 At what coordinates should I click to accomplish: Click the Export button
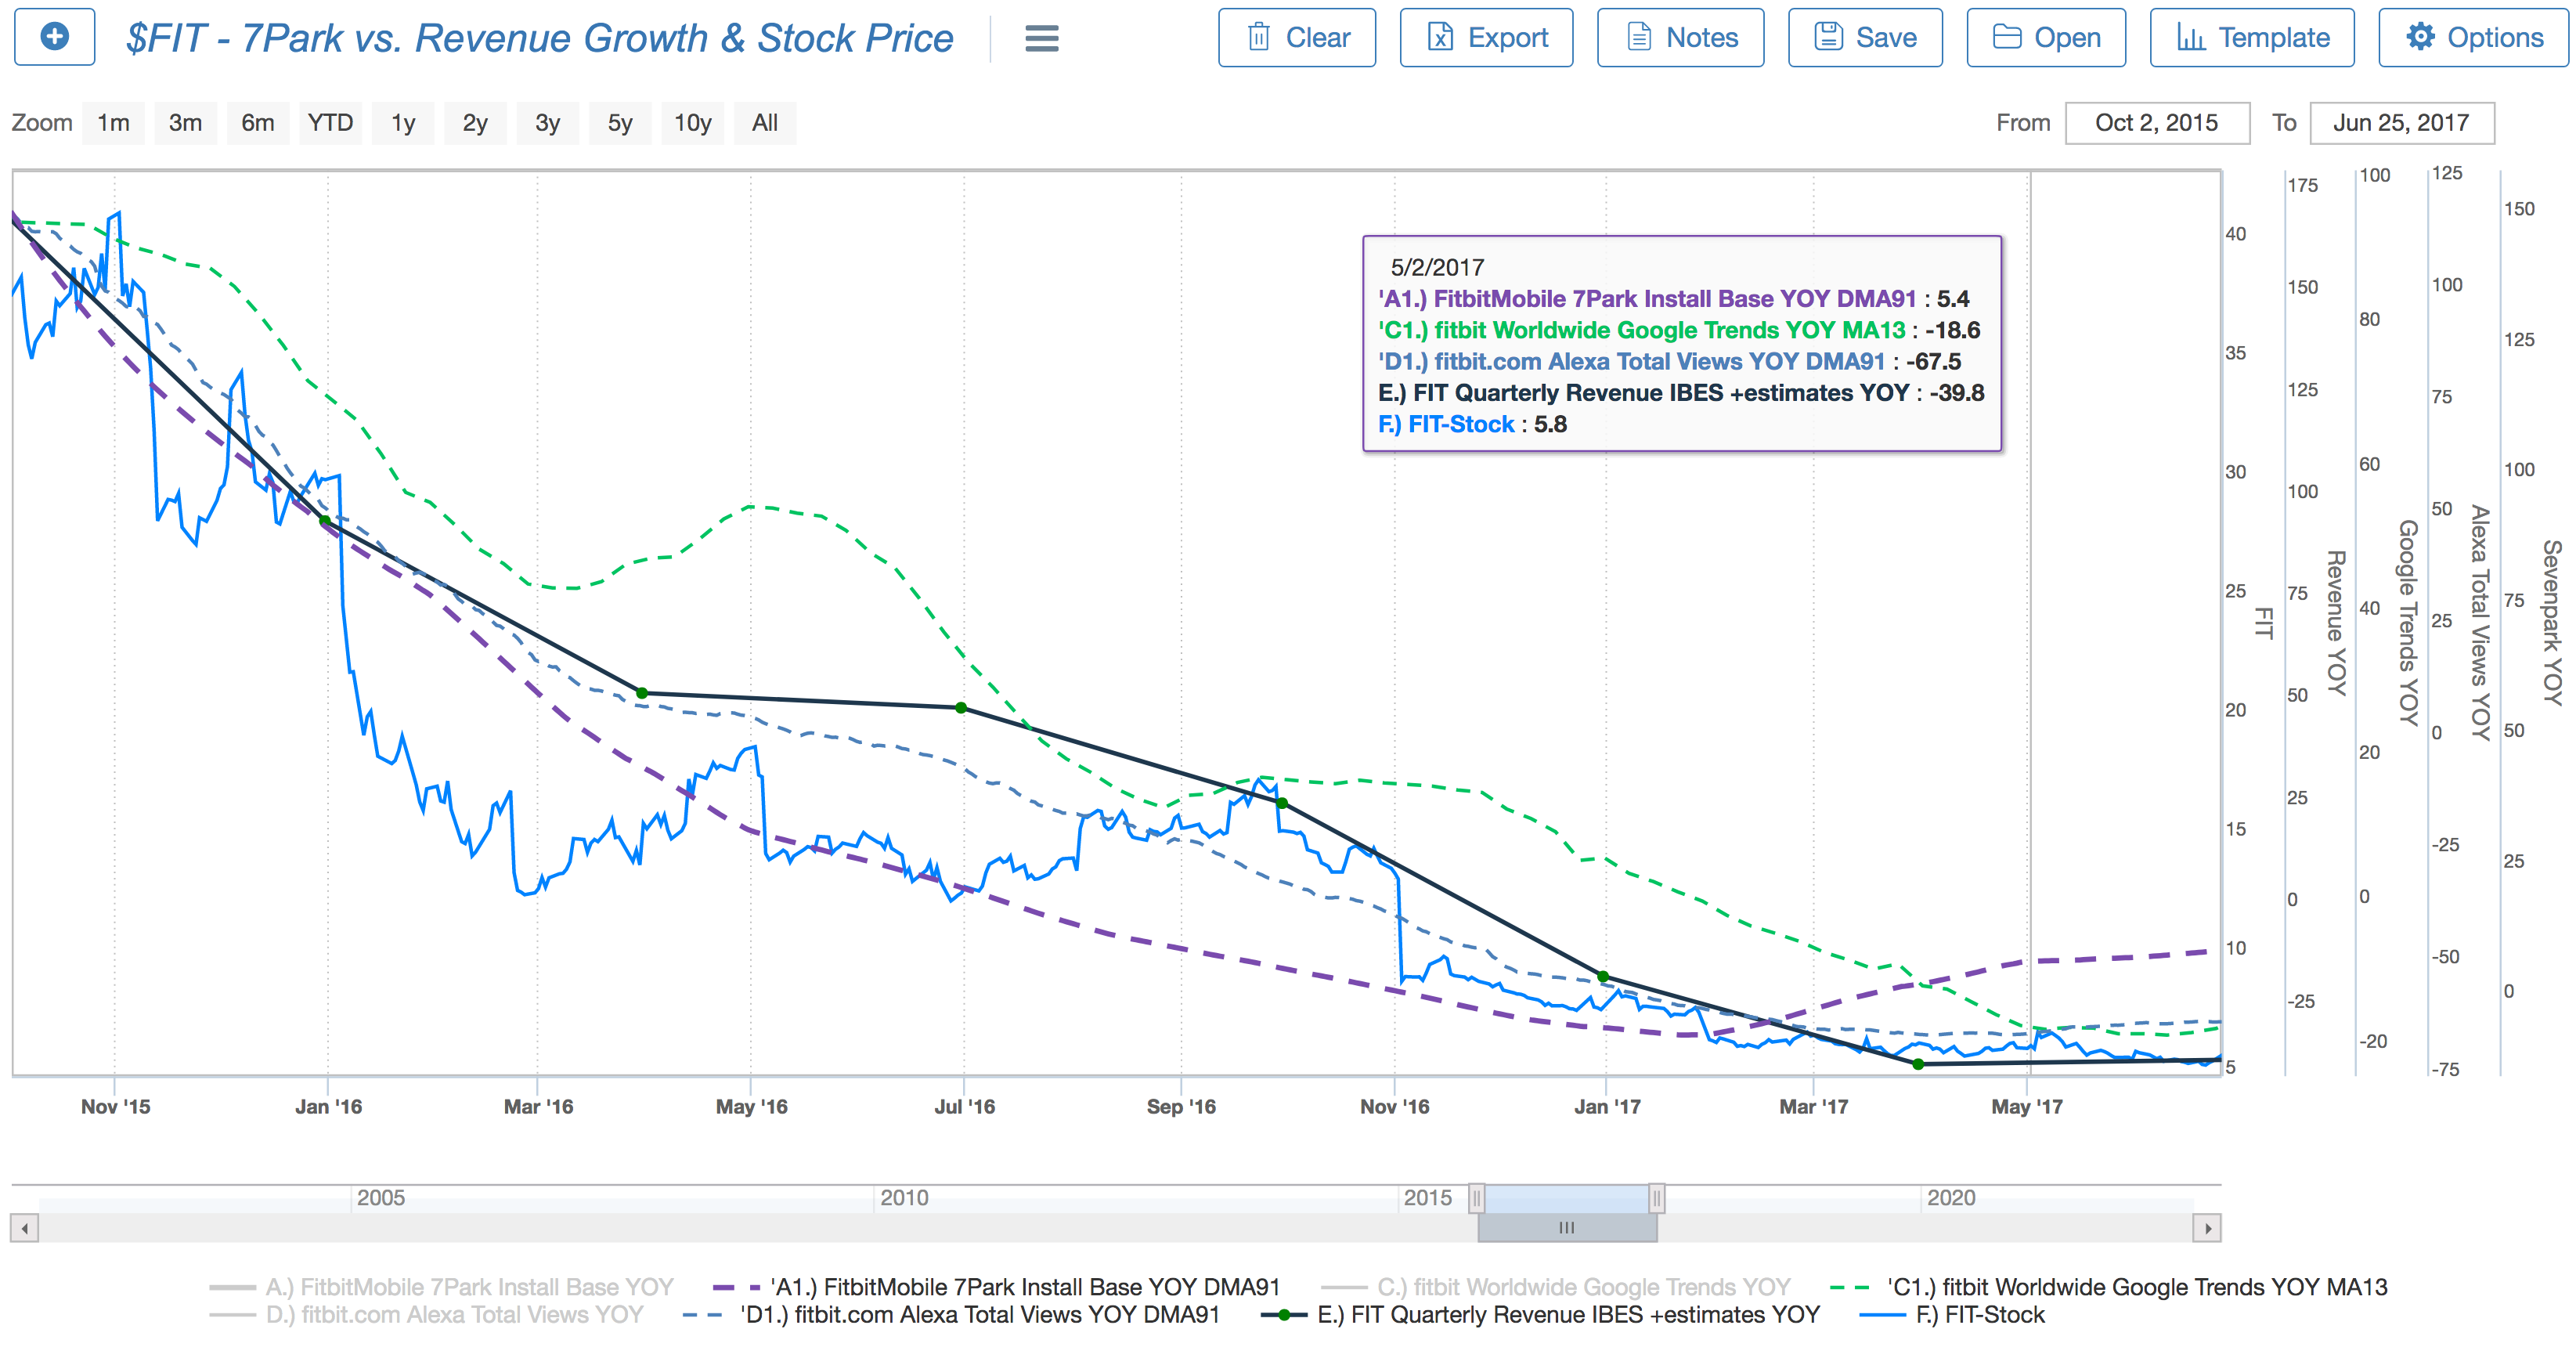1486,38
